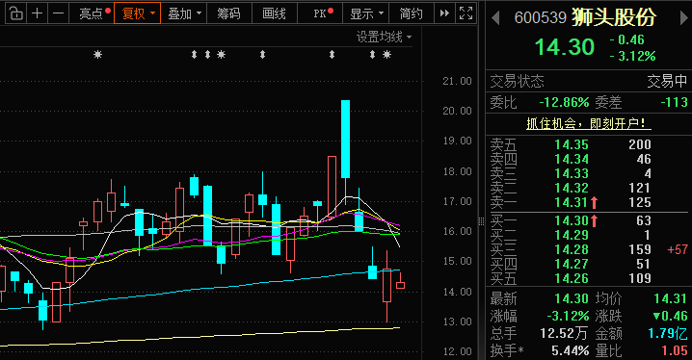Zoom in chart with plus icon

point(38,13)
